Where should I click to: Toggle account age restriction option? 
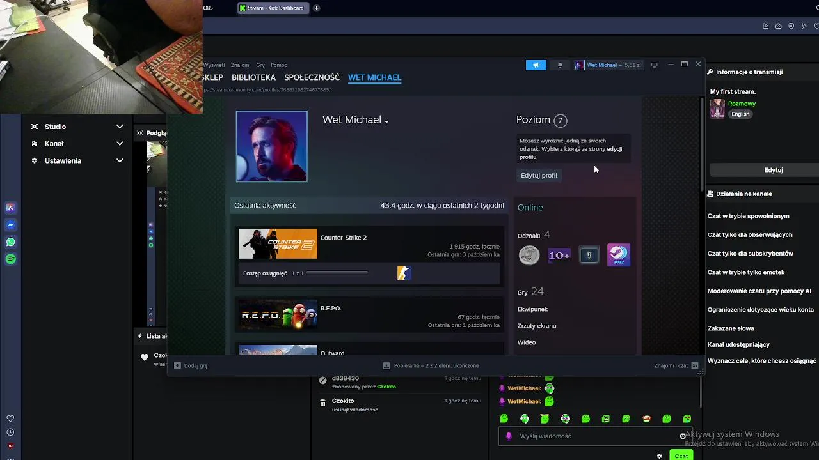tap(761, 309)
